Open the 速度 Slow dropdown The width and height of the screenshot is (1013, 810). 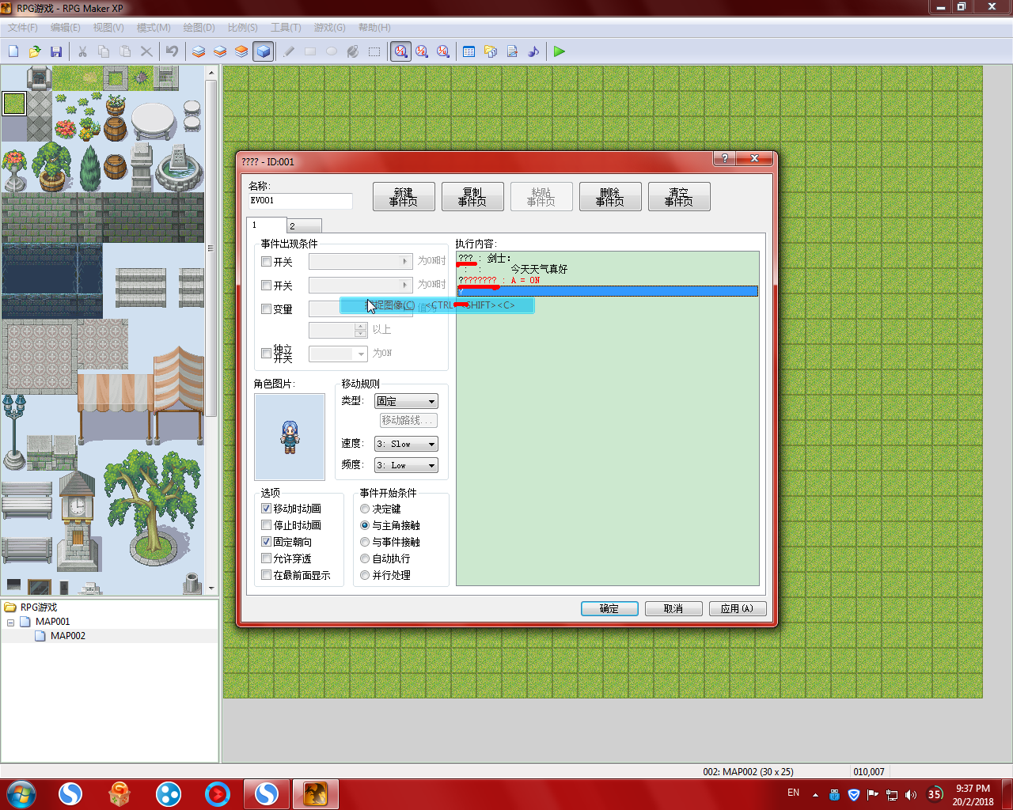click(406, 444)
